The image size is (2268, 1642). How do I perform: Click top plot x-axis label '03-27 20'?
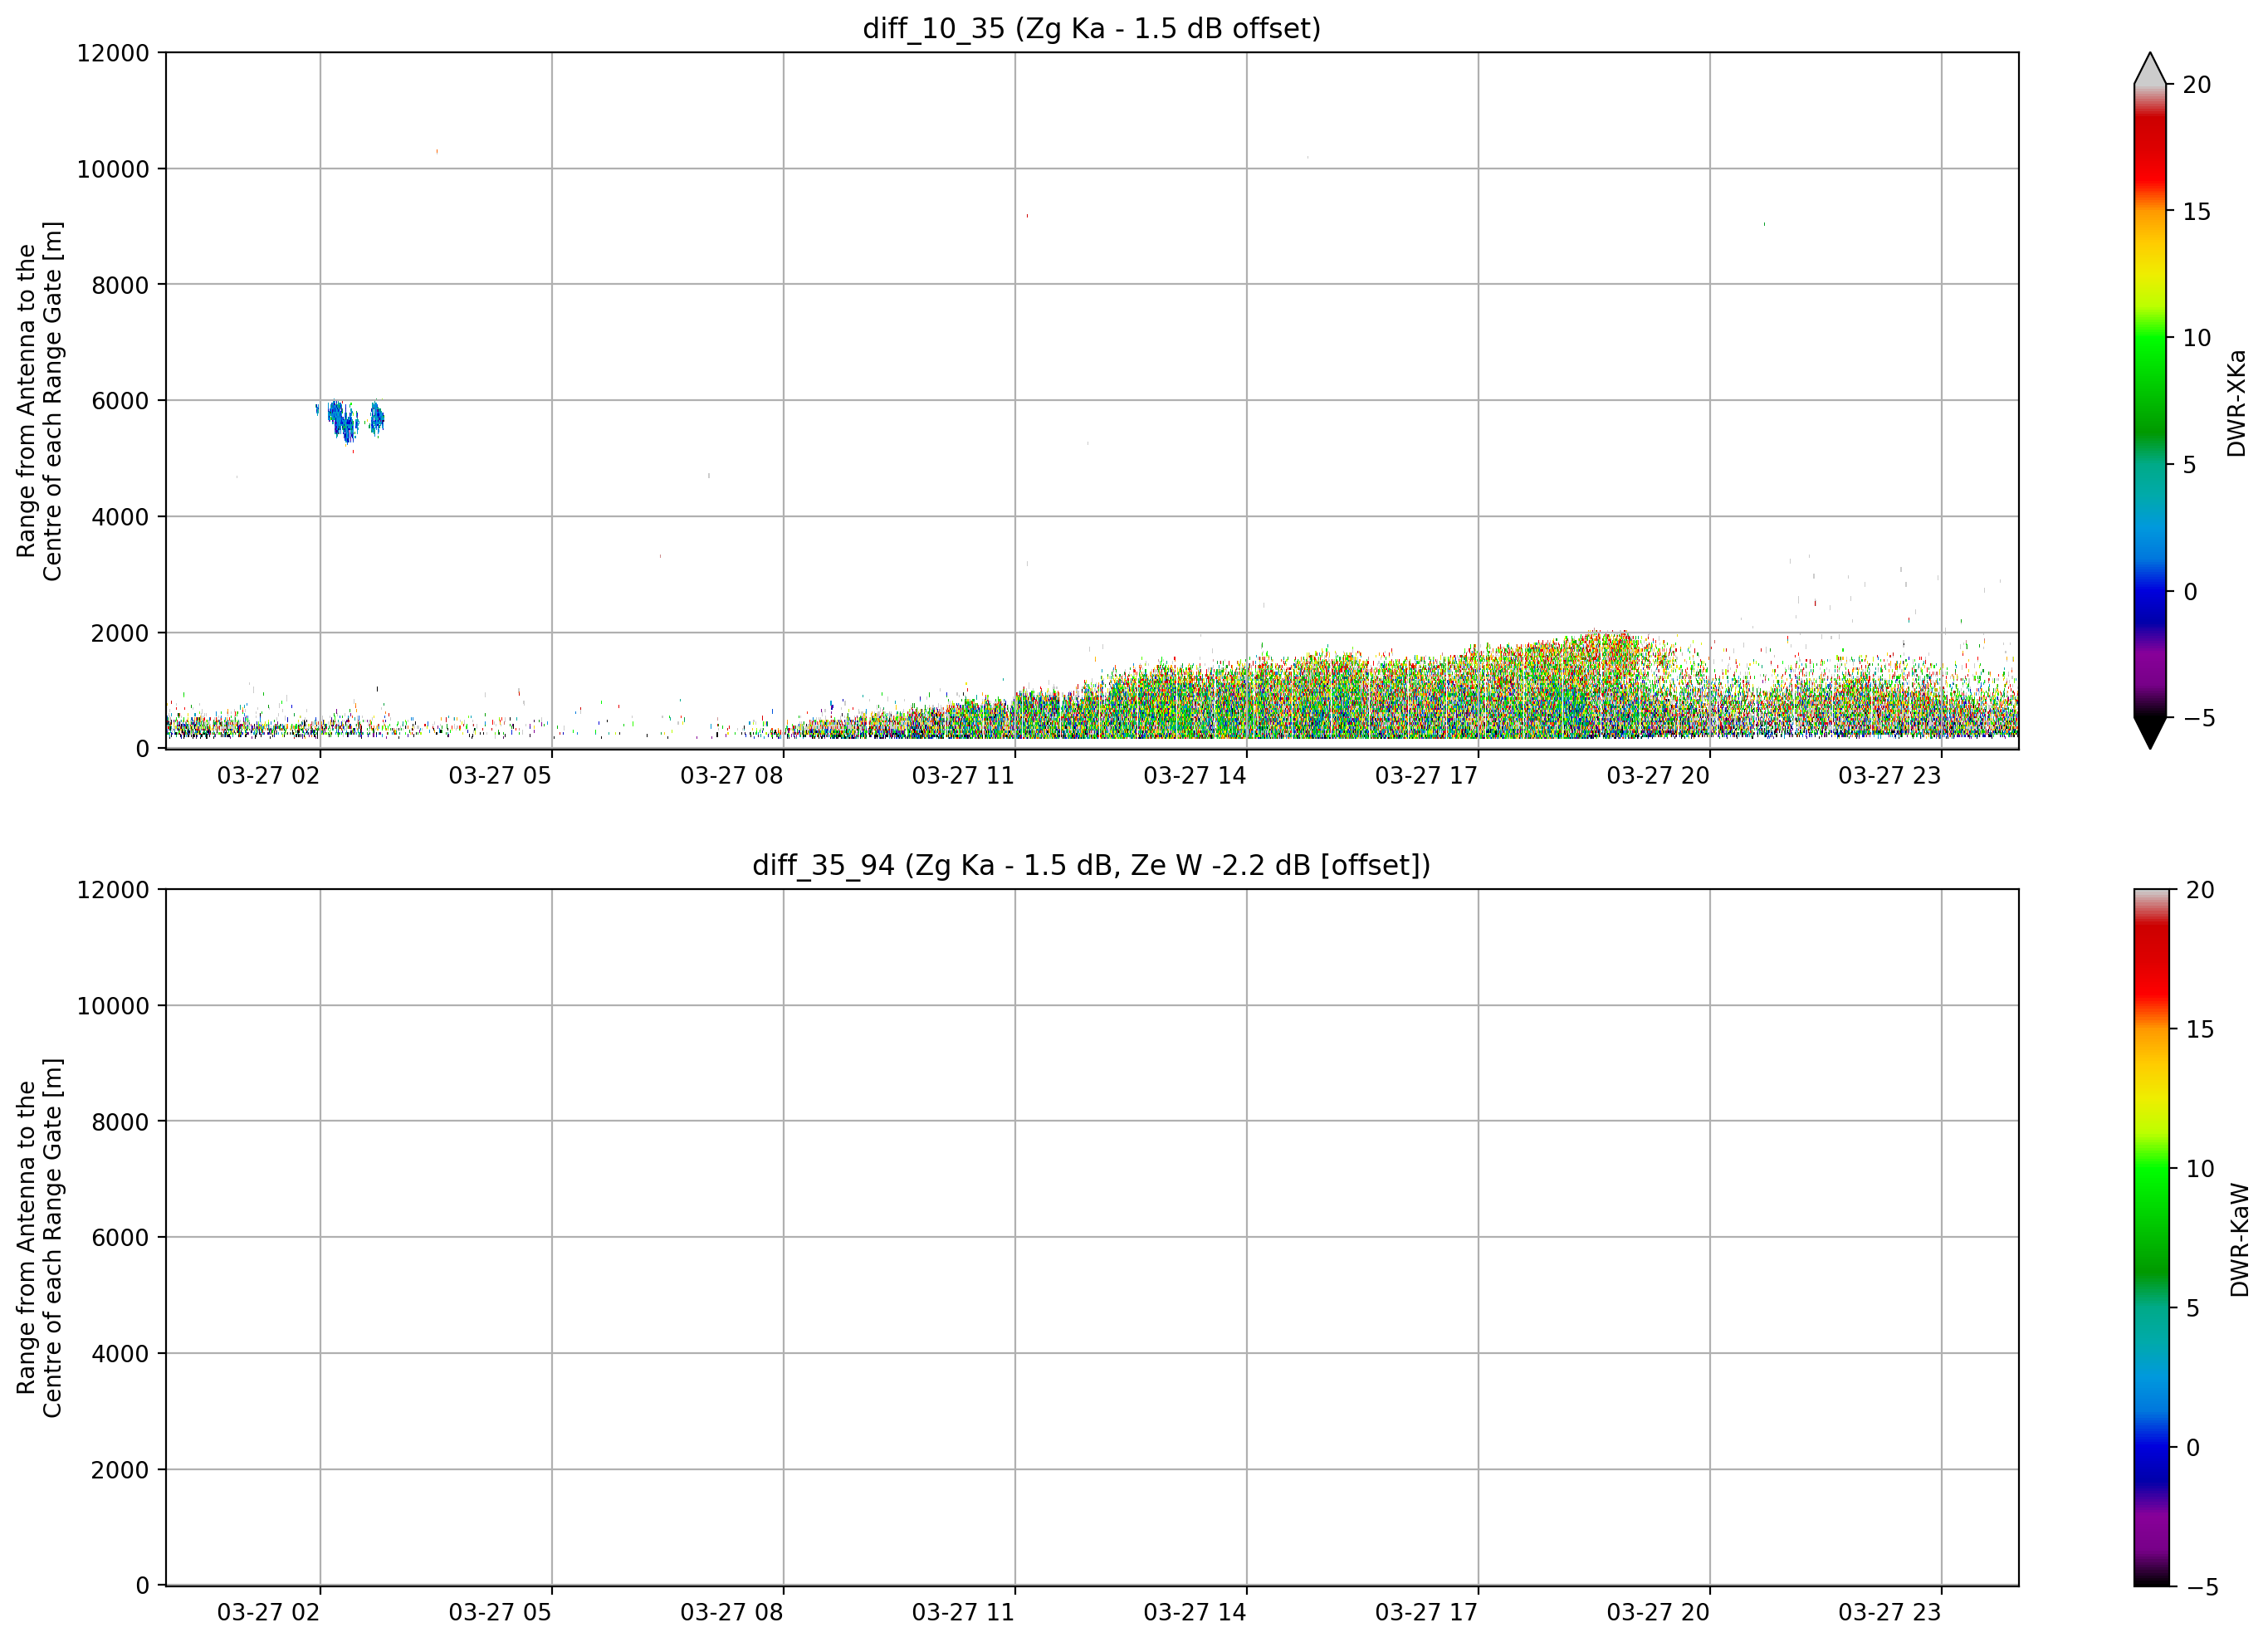1658,776
